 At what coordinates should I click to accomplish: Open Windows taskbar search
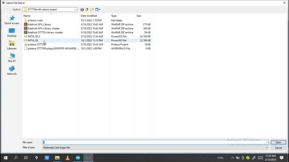[x=16, y=158]
